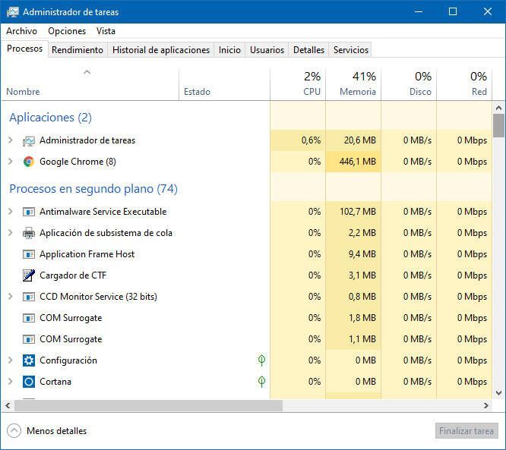Click Procesos en segundo plano (74) heading
The height and width of the screenshot is (450, 506).
[x=93, y=189]
